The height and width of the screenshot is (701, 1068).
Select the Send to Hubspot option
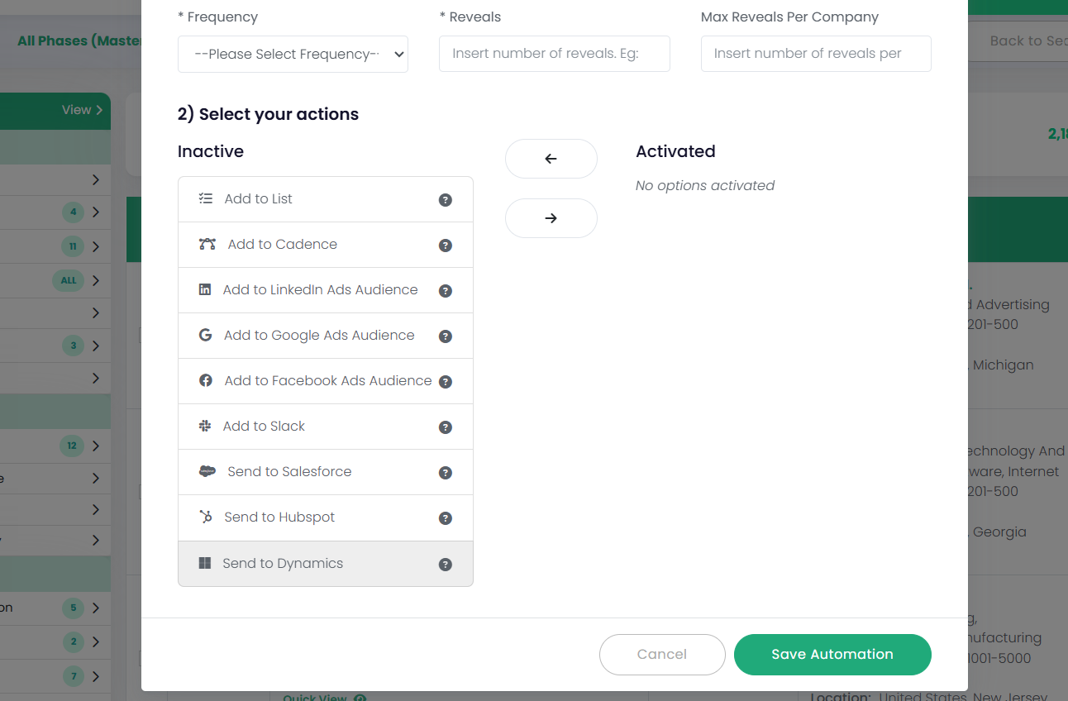[x=279, y=517]
